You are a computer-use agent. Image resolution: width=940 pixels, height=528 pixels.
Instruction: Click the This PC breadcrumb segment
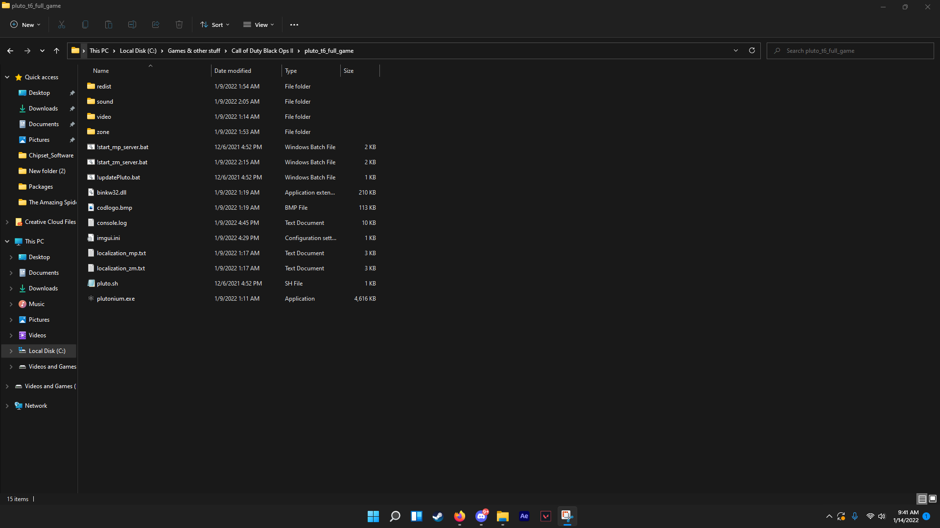tap(99, 51)
